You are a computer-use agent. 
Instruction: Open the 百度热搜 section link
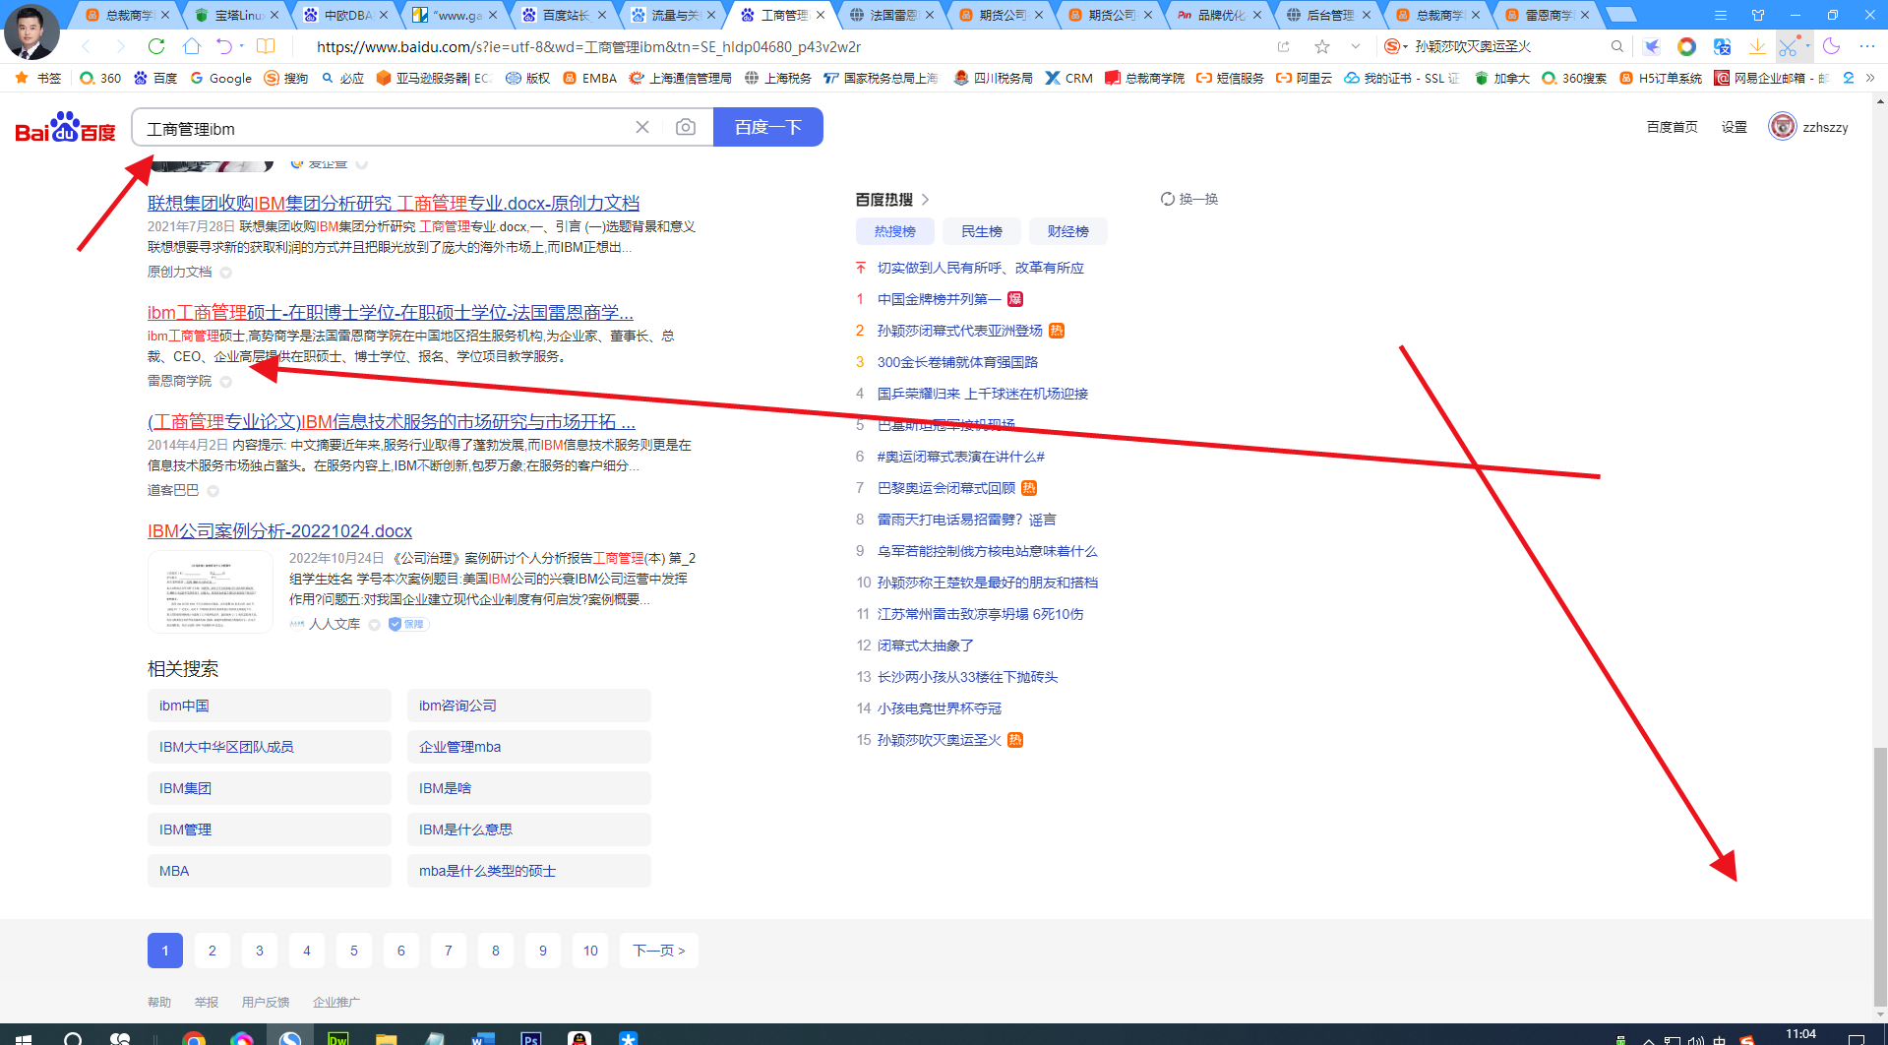point(884,199)
